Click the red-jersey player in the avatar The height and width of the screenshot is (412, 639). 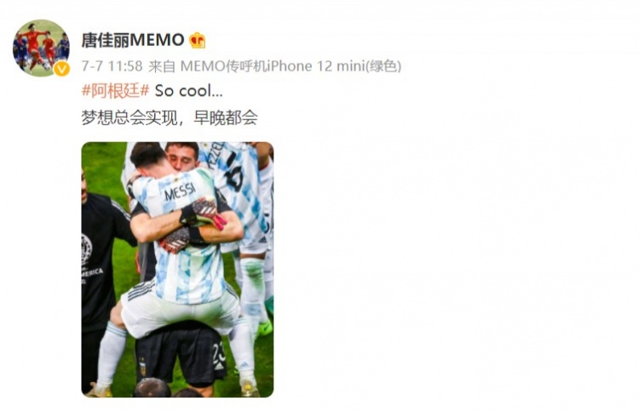click(32, 43)
